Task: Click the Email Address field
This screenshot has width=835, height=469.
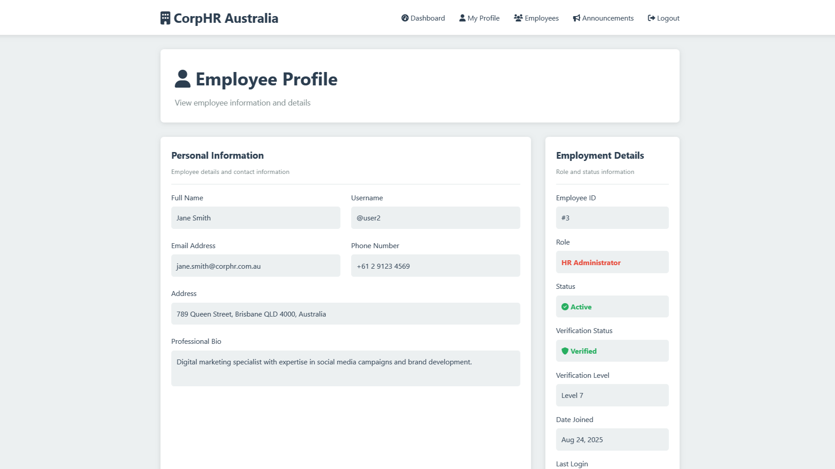Action: 256,266
